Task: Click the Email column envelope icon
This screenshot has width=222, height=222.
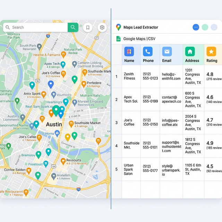Action: click(167, 52)
